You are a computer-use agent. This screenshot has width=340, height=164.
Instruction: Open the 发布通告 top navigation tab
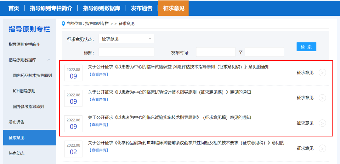click(x=142, y=8)
